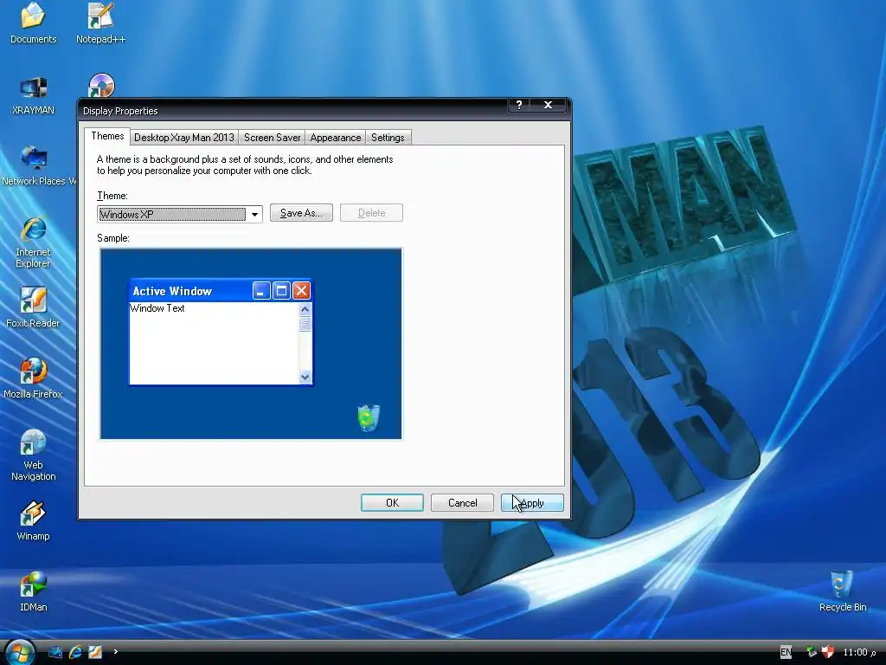Click the sample scrollbar up arrow
Image resolution: width=886 pixels, height=665 pixels.
click(x=305, y=309)
